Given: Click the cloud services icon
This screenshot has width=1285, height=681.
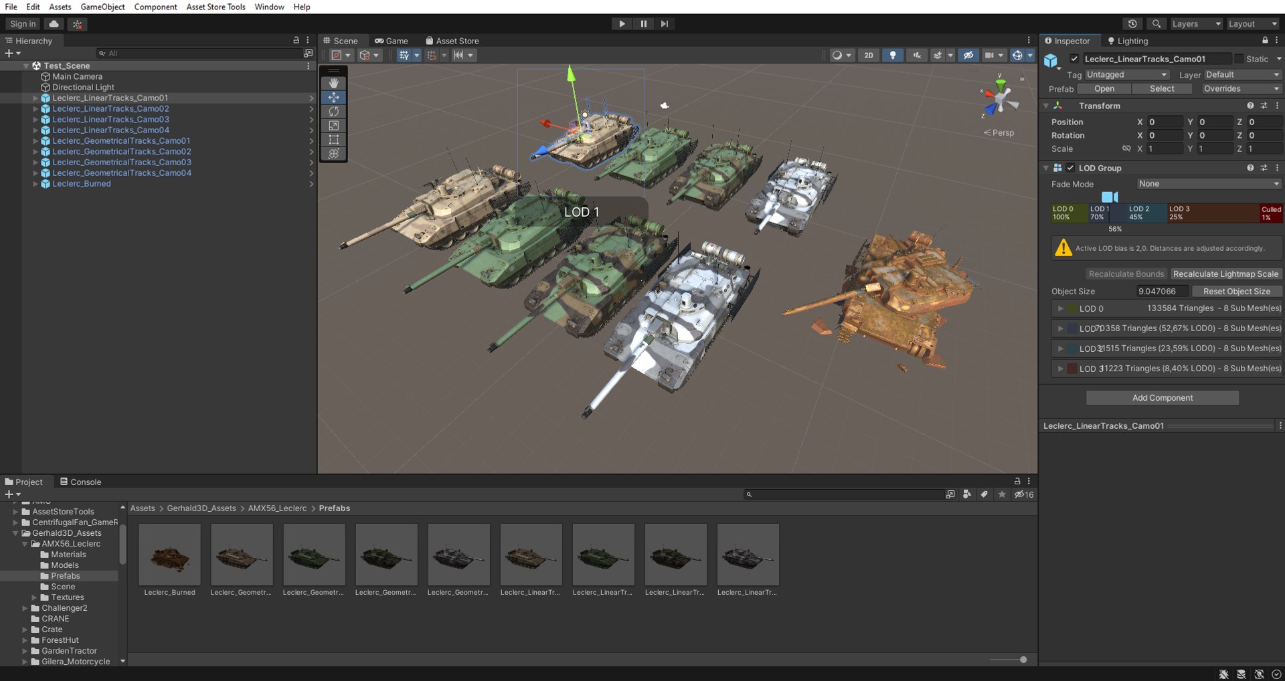Looking at the screenshot, I should click(54, 23).
